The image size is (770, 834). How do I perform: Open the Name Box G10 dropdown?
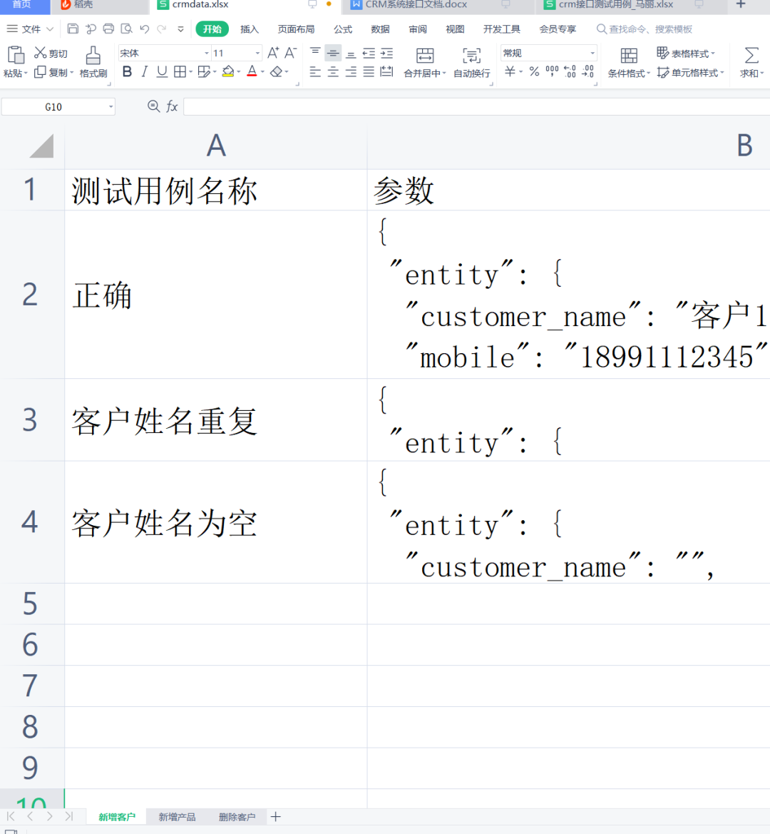pos(111,107)
